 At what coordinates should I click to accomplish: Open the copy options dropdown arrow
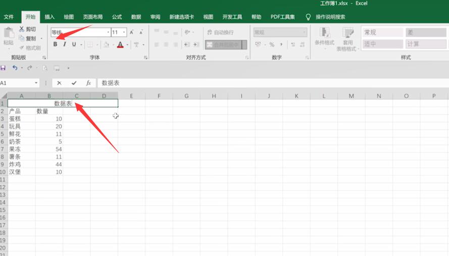tap(41, 38)
